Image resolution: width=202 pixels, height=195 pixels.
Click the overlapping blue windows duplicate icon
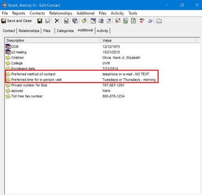[x=75, y=21]
